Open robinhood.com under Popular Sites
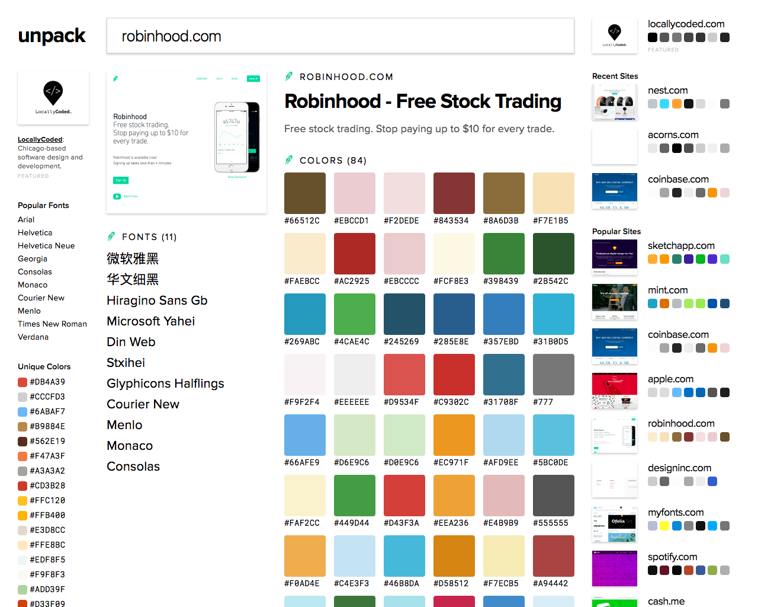This screenshot has height=607, width=758. tap(681, 423)
